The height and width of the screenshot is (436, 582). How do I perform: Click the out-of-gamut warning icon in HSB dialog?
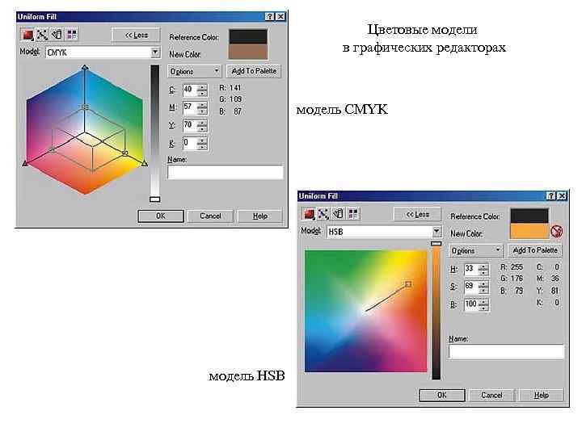point(556,232)
